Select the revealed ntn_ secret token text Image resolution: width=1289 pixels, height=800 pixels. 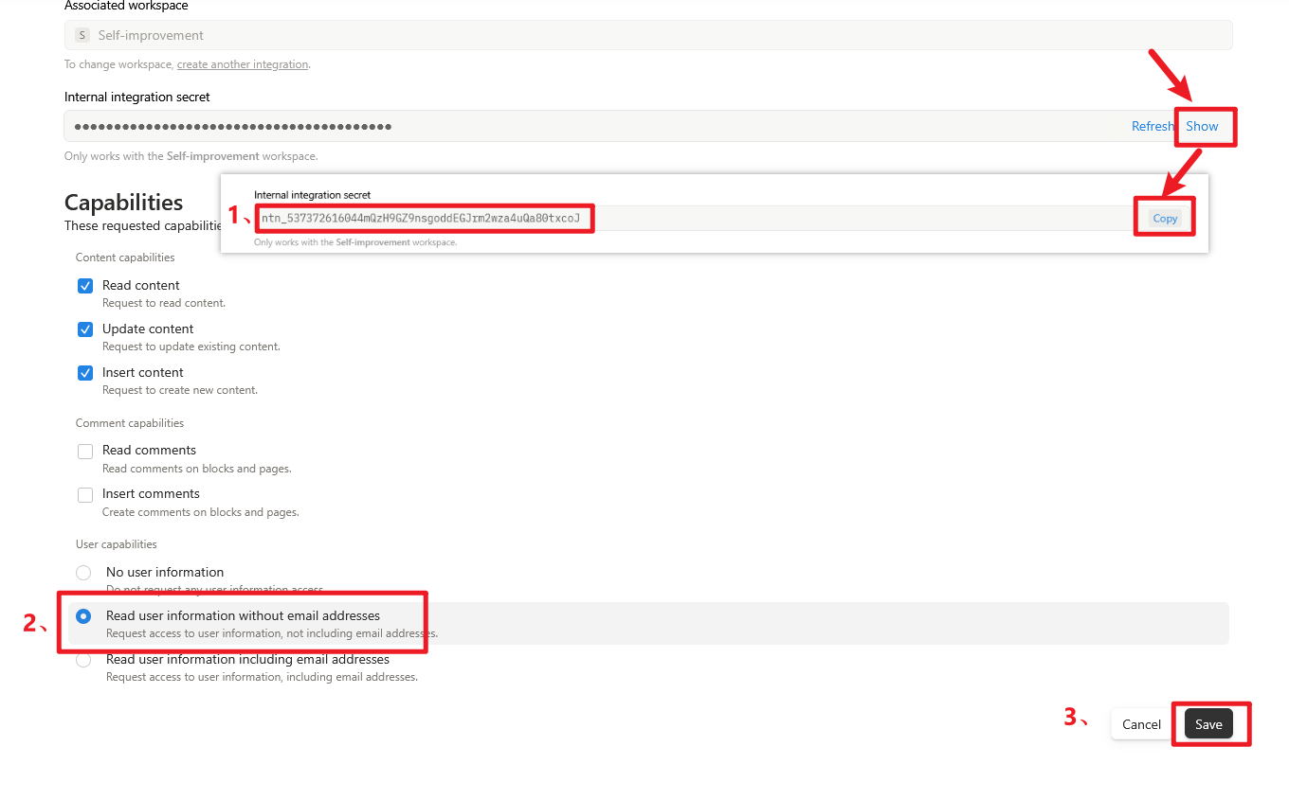tap(421, 218)
